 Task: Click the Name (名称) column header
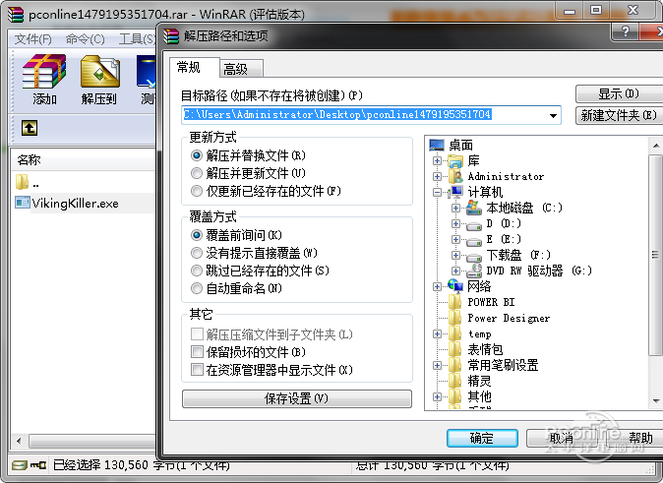(84, 159)
